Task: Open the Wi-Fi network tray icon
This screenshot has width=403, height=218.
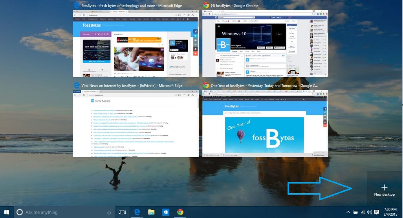Action: point(362,212)
